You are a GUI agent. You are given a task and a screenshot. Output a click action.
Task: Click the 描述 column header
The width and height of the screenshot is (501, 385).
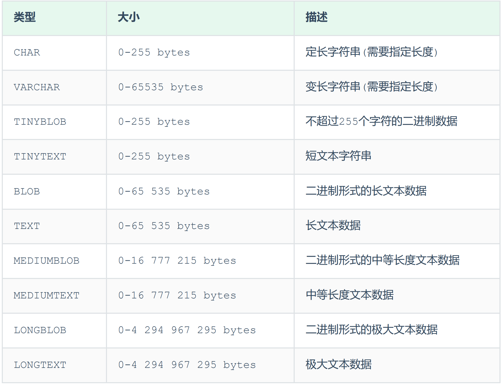pos(316,17)
